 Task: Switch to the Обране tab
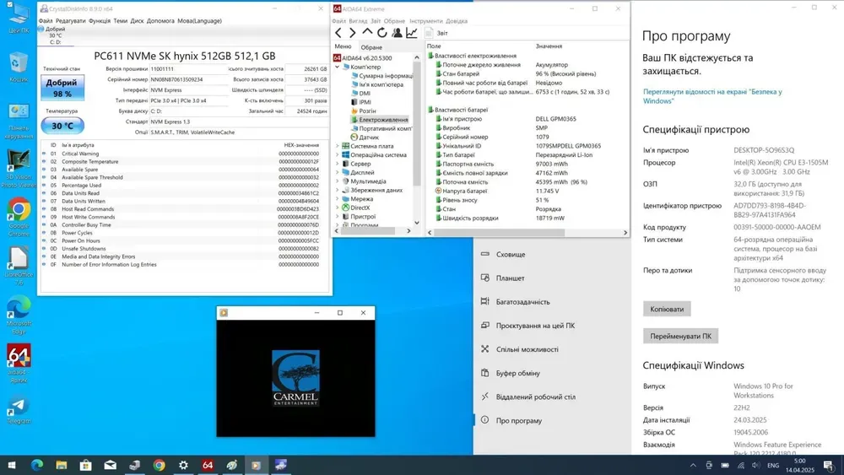point(371,47)
